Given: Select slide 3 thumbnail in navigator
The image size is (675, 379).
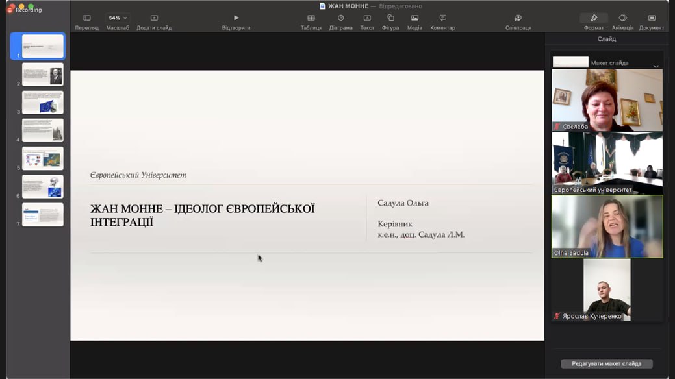Looking at the screenshot, I should tap(43, 103).
